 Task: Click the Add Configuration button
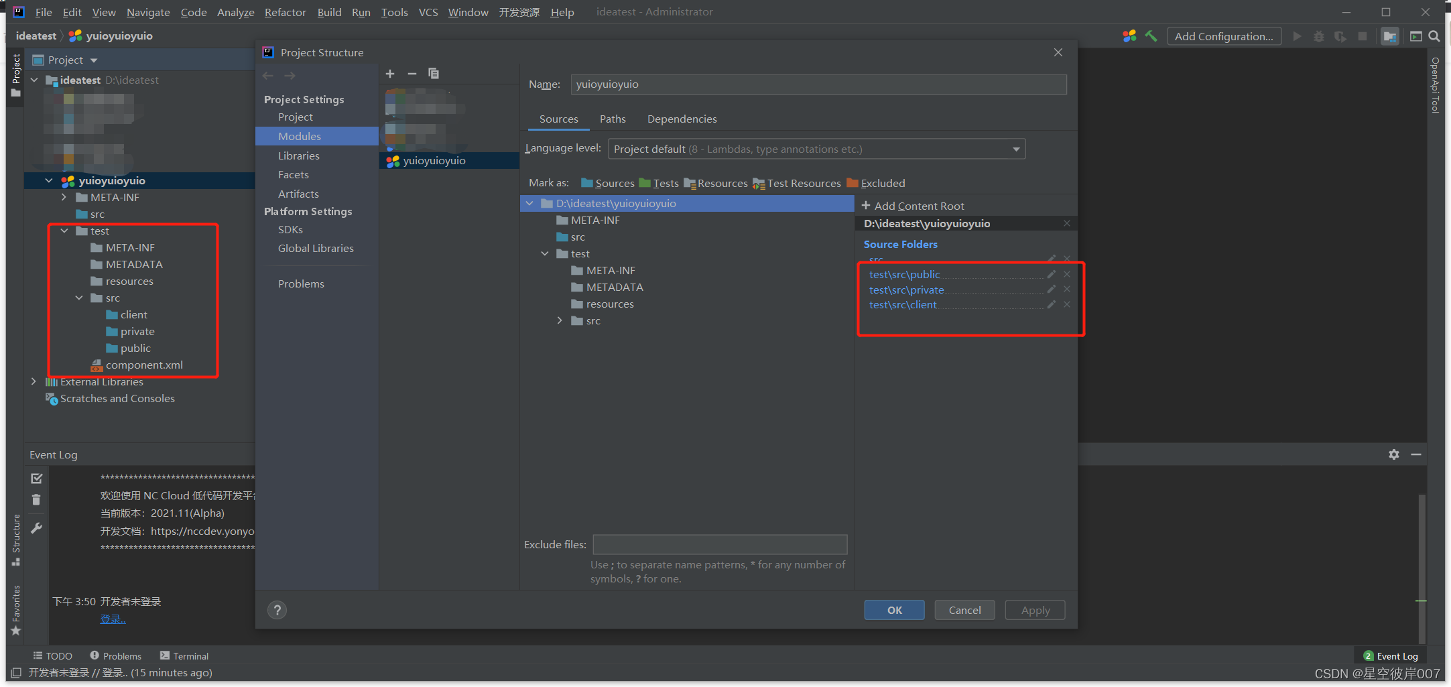[1224, 36]
